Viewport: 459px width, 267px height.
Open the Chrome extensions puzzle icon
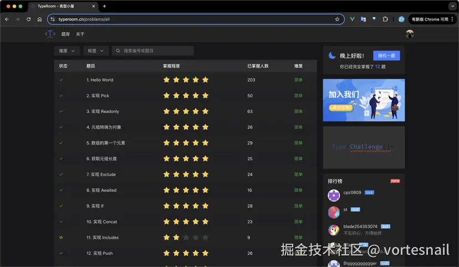coord(385,19)
